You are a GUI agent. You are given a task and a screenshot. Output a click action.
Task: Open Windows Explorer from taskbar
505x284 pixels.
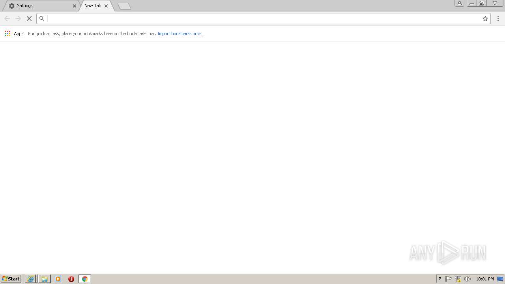pyautogui.click(x=45, y=279)
